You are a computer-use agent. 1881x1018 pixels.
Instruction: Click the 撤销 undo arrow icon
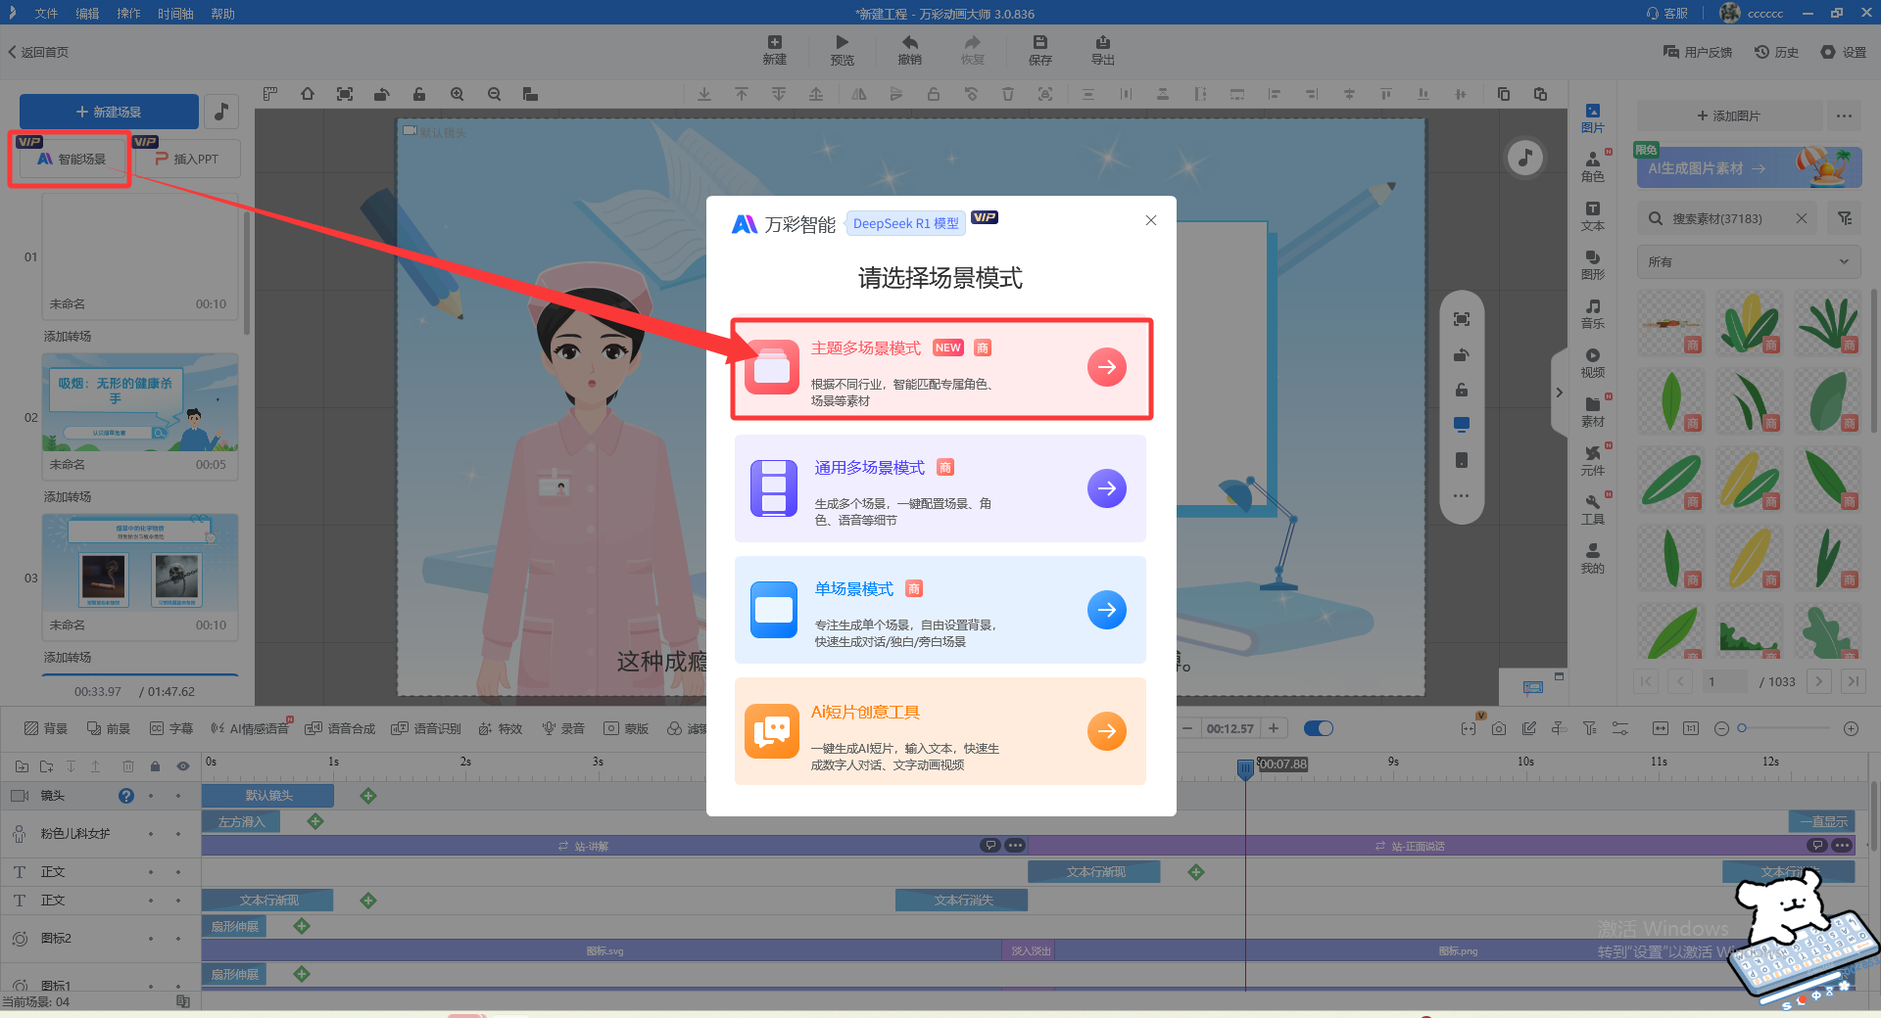pyautogui.click(x=909, y=42)
